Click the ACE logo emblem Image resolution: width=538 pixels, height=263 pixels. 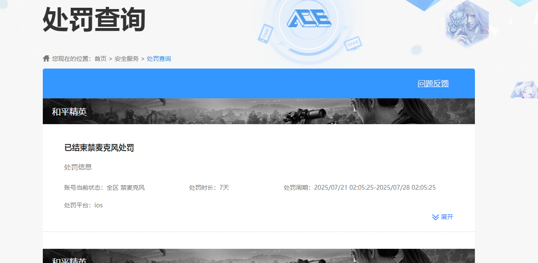[x=309, y=19]
